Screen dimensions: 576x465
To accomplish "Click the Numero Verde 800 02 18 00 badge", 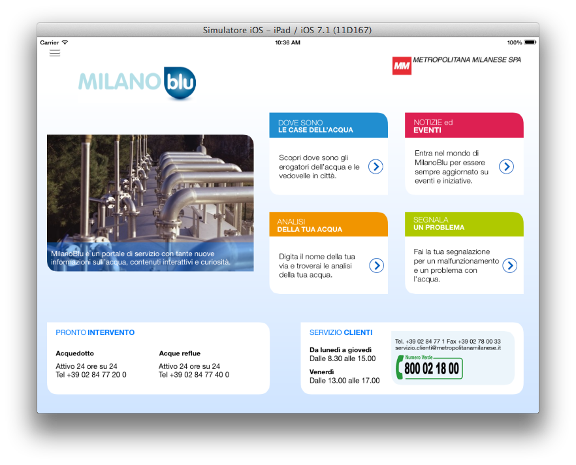I will [x=429, y=367].
